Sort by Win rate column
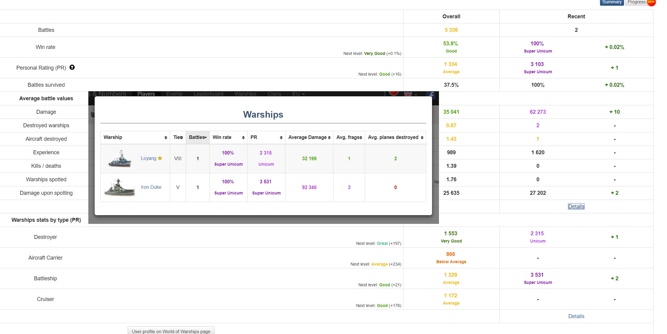Viewport: 667px width, 334px height. coord(228,137)
